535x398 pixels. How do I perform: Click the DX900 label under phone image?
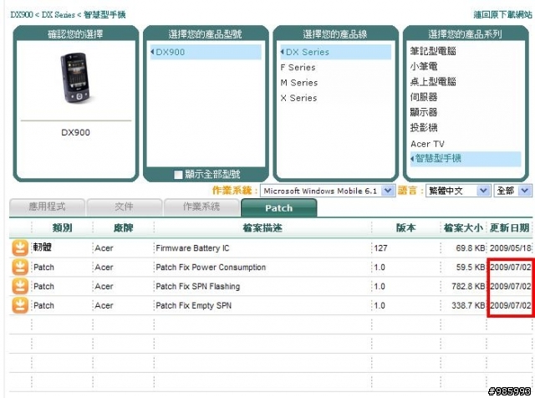click(76, 132)
